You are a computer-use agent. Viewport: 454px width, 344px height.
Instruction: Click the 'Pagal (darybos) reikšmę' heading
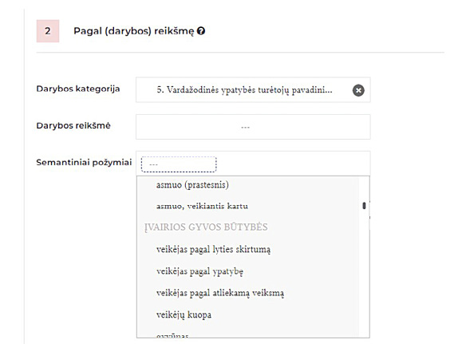(x=134, y=31)
